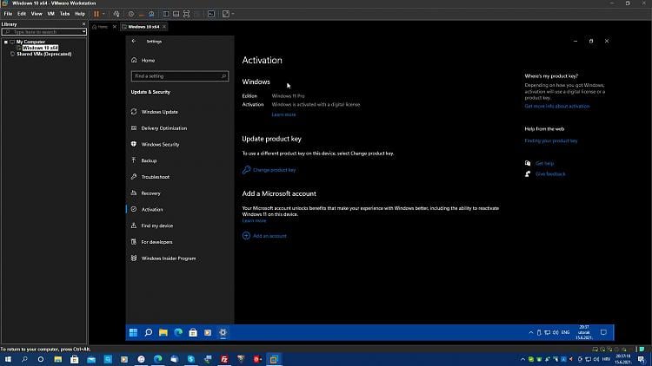Toggle the thumbnail bar view icon
652x366 pixels.
click(x=176, y=14)
